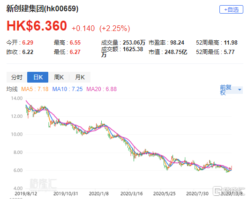Click 52周最低 value 5.77
The width and height of the screenshot is (248, 199).
(x=229, y=52)
